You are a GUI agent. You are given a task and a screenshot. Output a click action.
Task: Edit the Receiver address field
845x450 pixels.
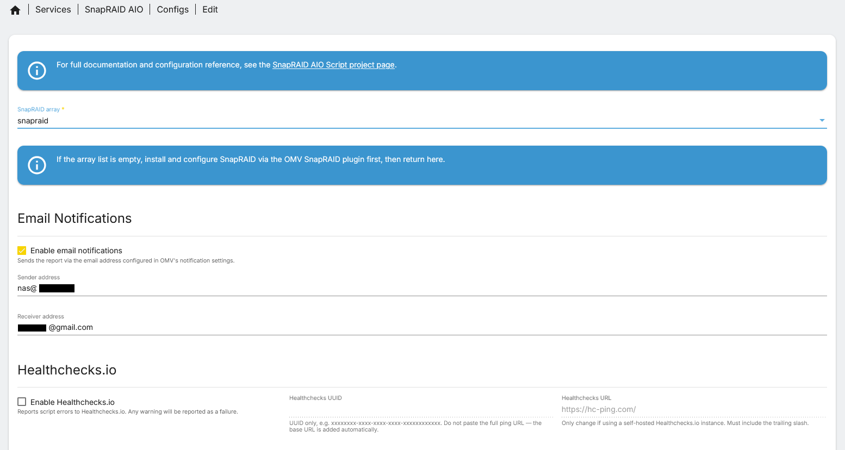[x=422, y=328]
